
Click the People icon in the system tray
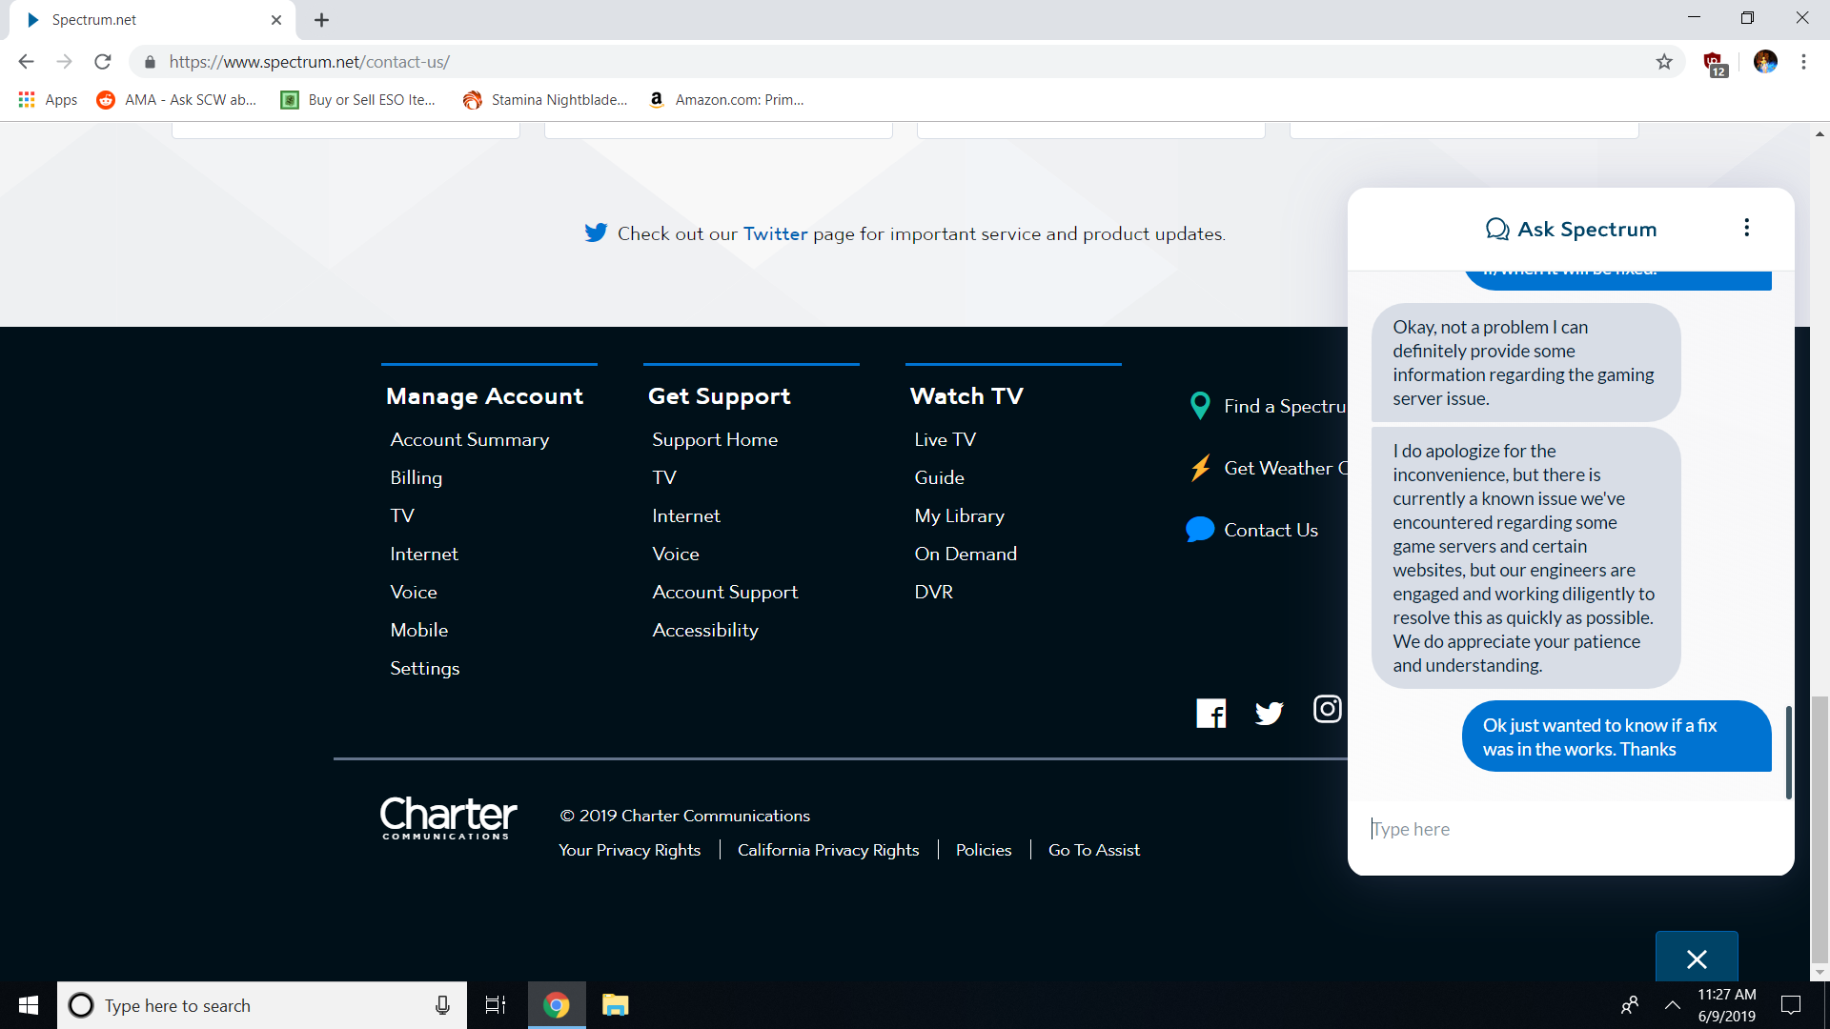[1630, 1005]
